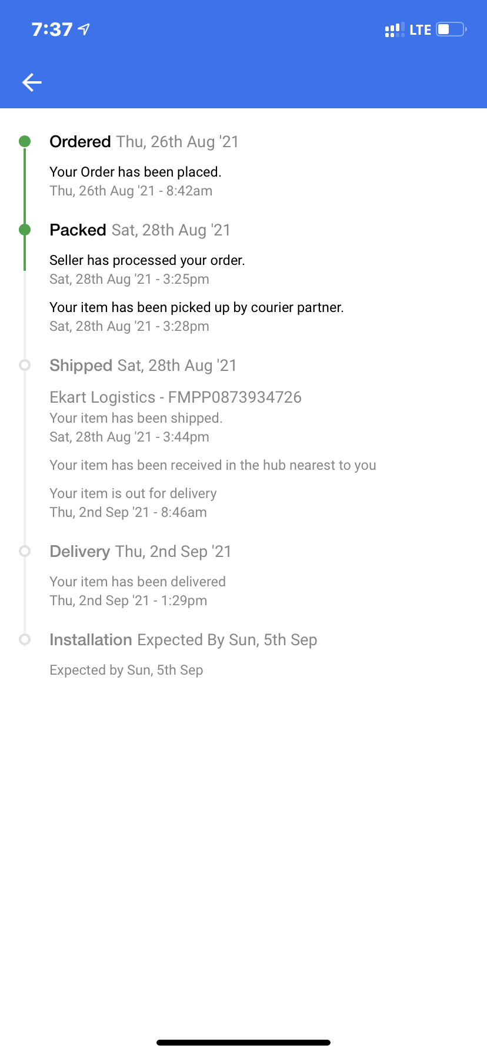487x1055 pixels.
Task: Tap the 7:37 status bar clock
Action: [52, 29]
